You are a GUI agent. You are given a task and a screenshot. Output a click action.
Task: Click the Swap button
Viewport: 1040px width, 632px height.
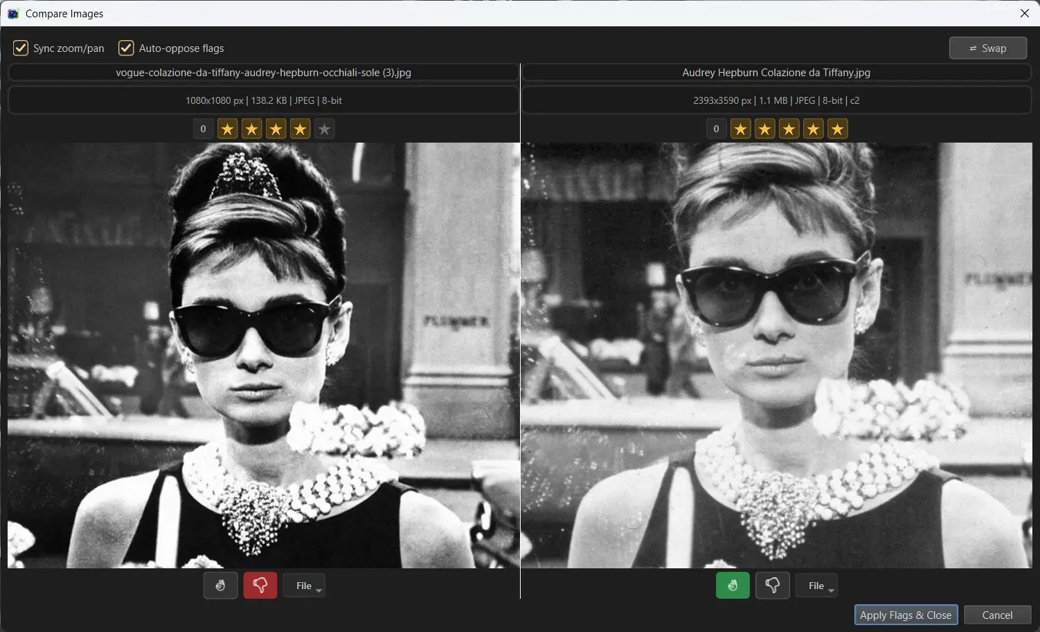click(988, 48)
